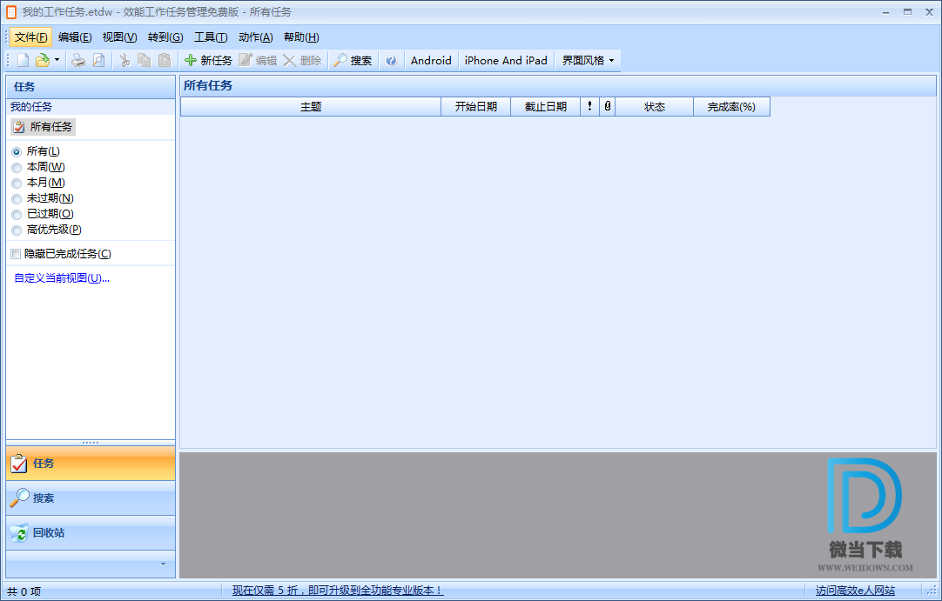Expand the open file dropdown arrow
This screenshot has width=942, height=601.
click(x=57, y=60)
